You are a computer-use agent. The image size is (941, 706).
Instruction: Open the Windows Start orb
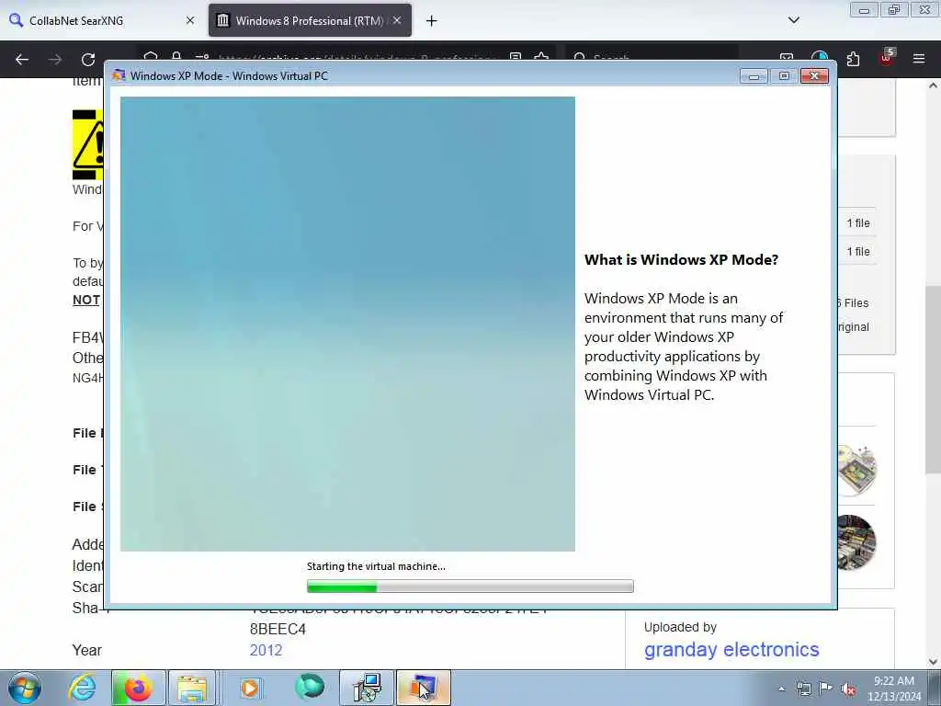[x=25, y=688]
